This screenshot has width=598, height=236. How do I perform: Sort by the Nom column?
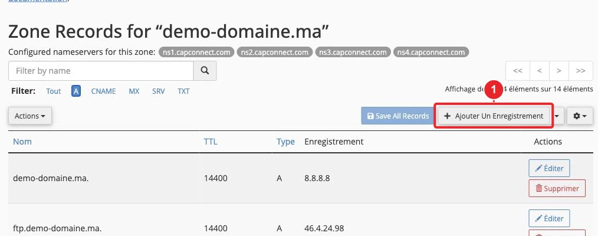22,142
